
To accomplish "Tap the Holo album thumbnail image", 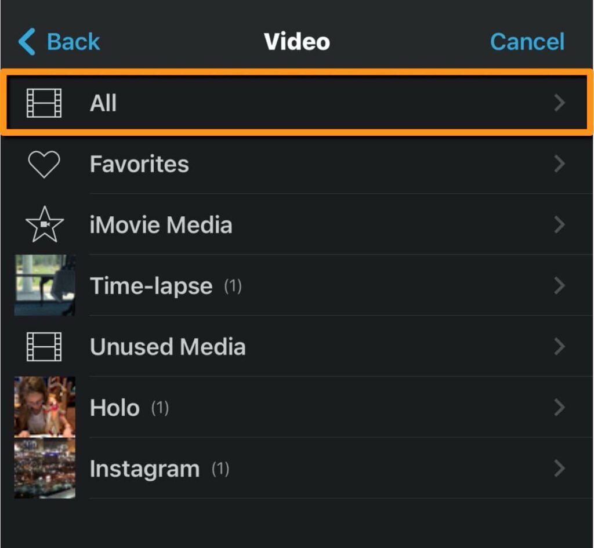I will point(44,407).
